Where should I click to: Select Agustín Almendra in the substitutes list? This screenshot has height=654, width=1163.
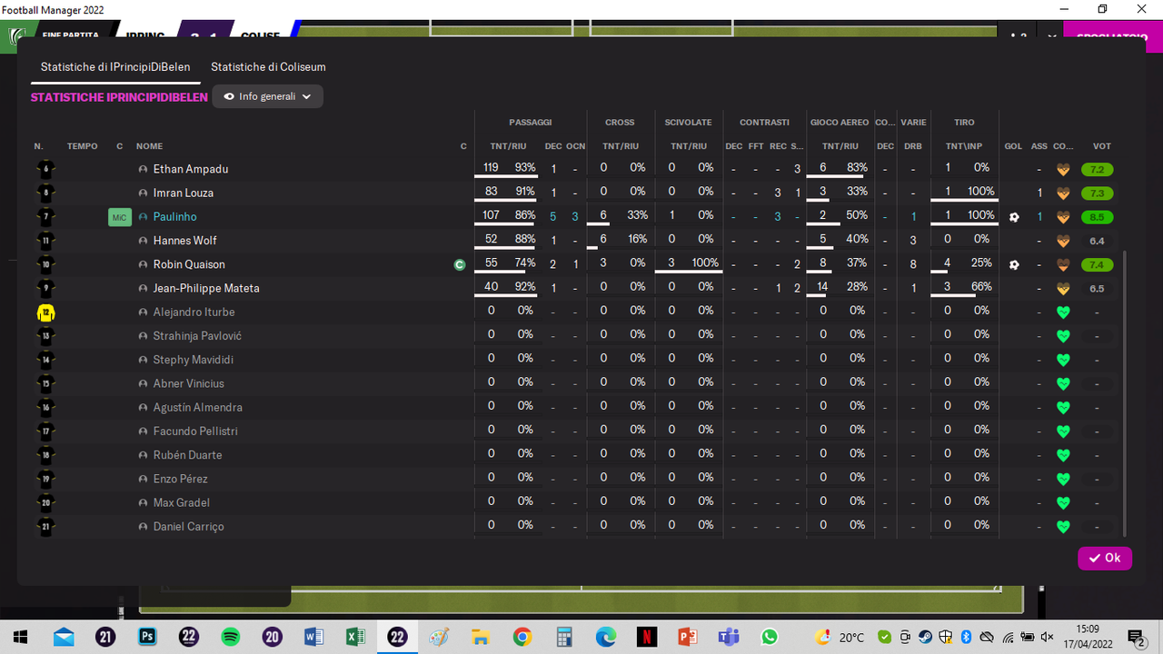[x=197, y=407]
